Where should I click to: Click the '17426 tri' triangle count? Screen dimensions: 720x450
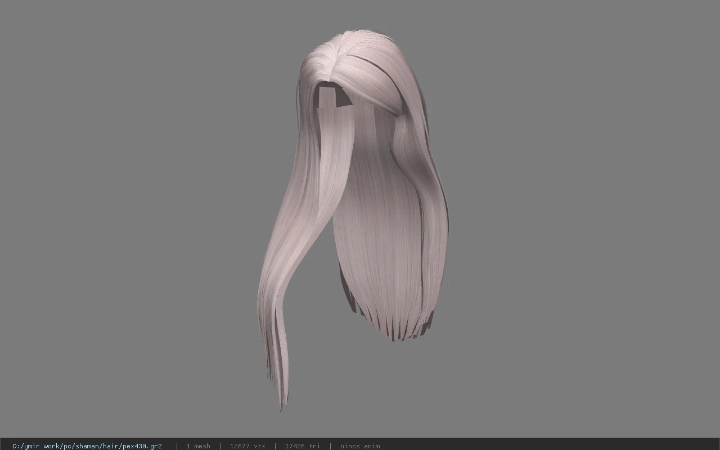[303, 446]
